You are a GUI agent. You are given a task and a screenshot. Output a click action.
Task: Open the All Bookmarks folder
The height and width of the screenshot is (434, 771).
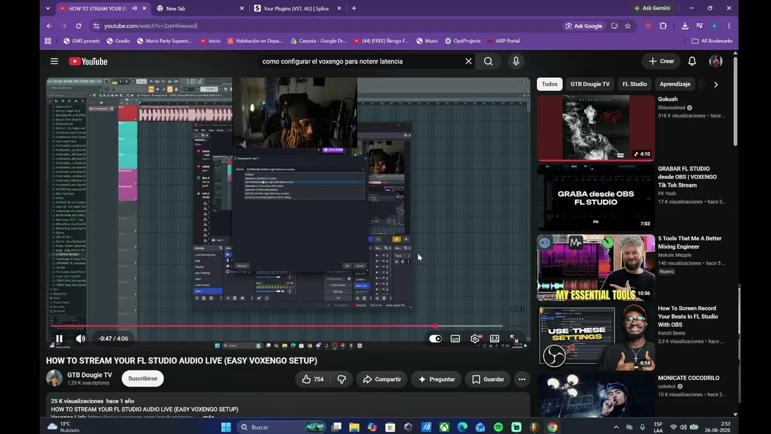click(x=713, y=41)
